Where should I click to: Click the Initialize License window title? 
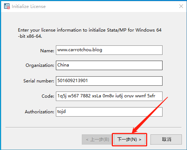tap(29, 7)
